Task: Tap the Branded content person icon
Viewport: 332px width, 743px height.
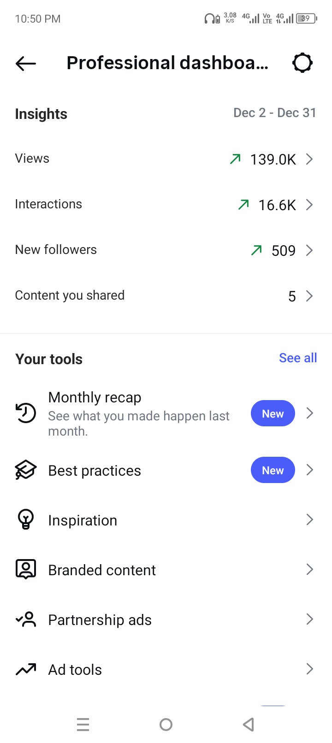Action: [x=26, y=569]
